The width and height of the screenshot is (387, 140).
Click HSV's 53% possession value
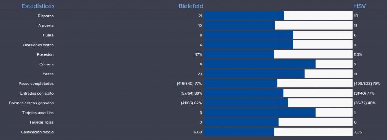click(358, 54)
